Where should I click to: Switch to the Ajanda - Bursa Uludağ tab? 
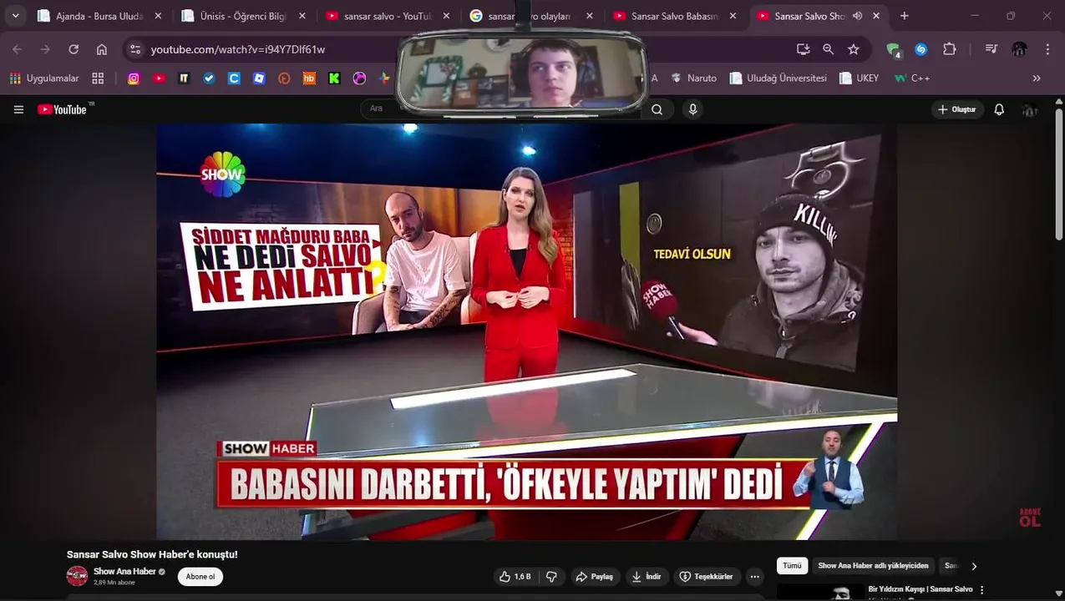pos(99,16)
